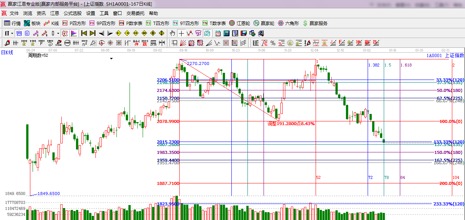Click the floppy disk save icon
Screen dimensions: 465x220
pyautogui.click(x=244, y=33)
